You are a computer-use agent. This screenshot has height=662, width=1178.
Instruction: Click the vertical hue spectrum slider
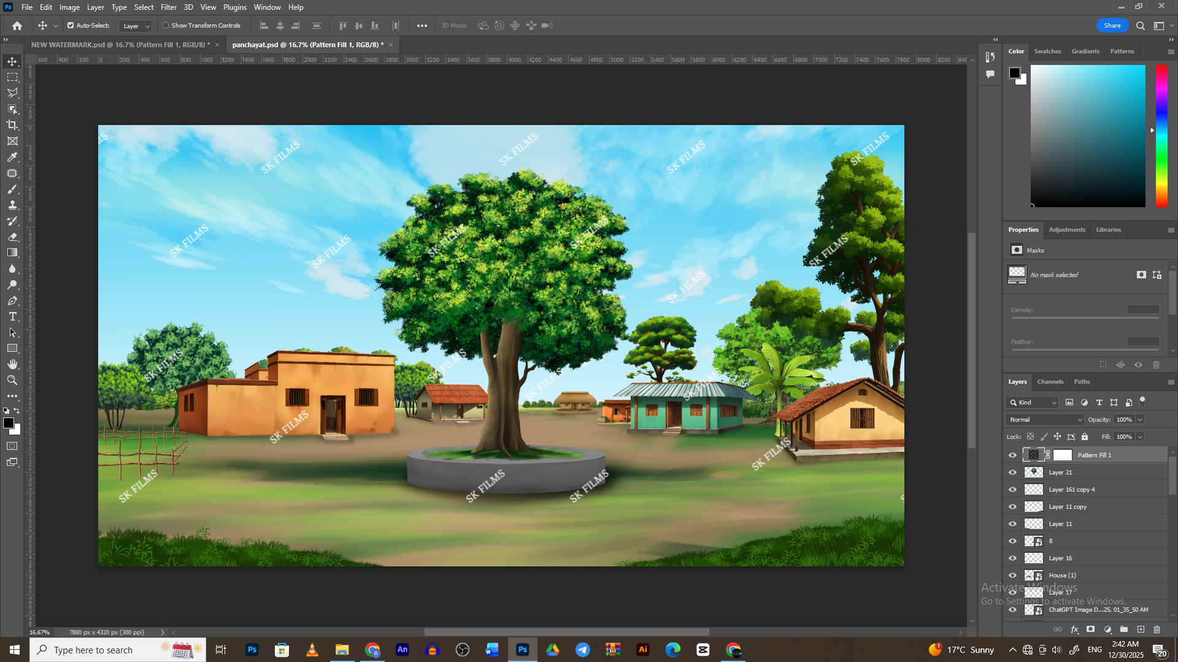coord(1161,135)
